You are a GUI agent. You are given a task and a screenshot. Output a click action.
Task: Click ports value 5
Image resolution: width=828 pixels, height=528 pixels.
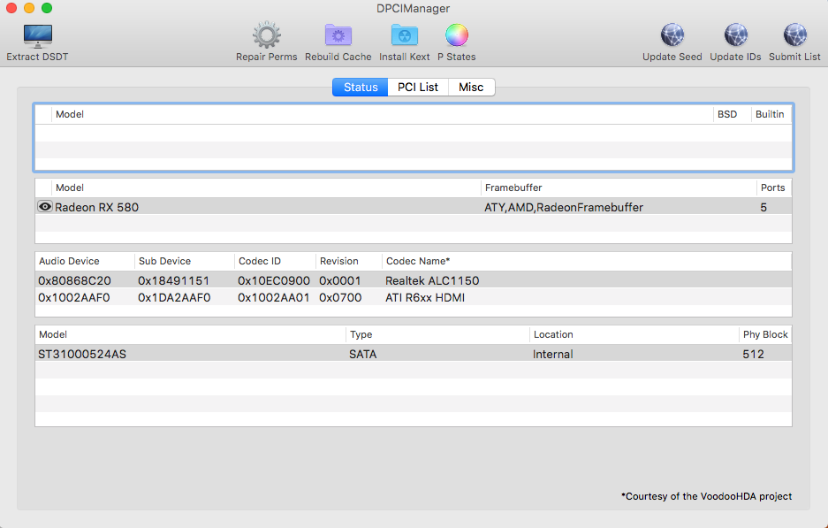[763, 207]
